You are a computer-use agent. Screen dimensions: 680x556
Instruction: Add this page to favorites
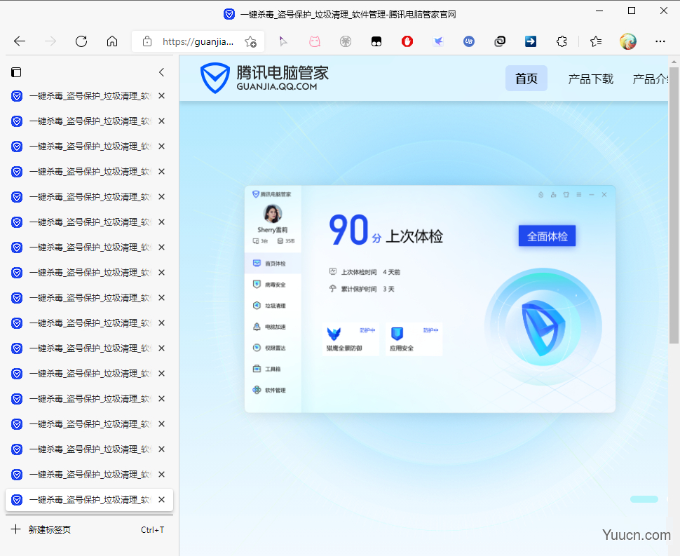click(x=250, y=41)
